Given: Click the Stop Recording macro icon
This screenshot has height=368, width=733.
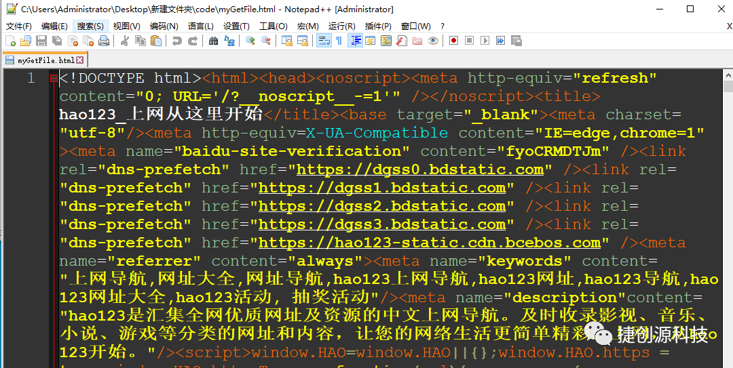Looking at the screenshot, I should pos(470,41).
